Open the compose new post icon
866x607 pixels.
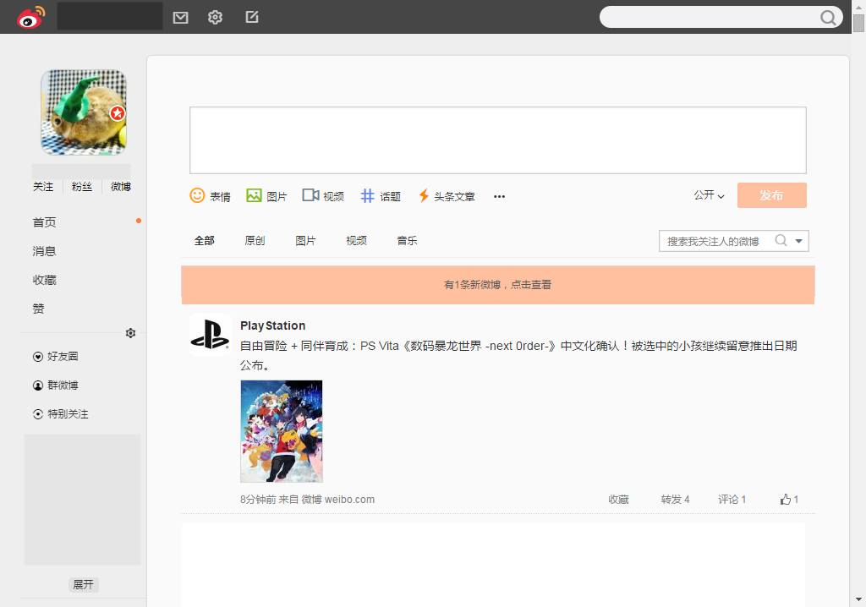coord(251,17)
